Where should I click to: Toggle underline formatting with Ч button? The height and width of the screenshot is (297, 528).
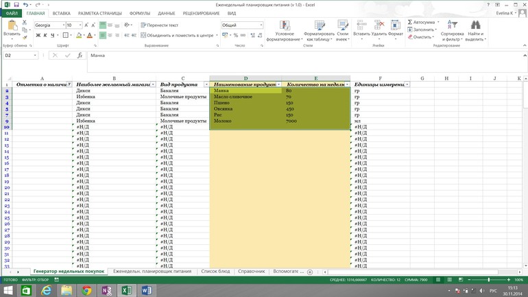[x=53, y=36]
